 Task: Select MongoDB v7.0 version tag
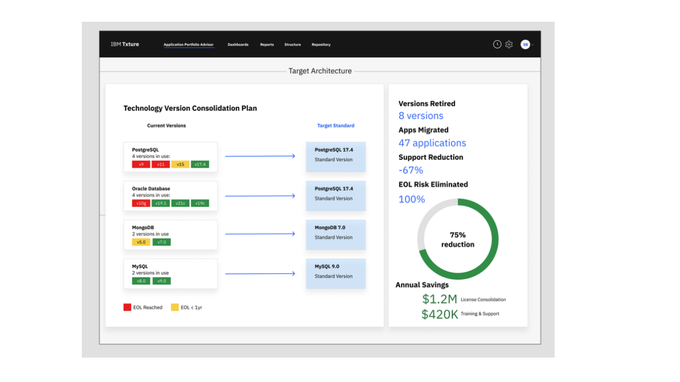click(161, 242)
